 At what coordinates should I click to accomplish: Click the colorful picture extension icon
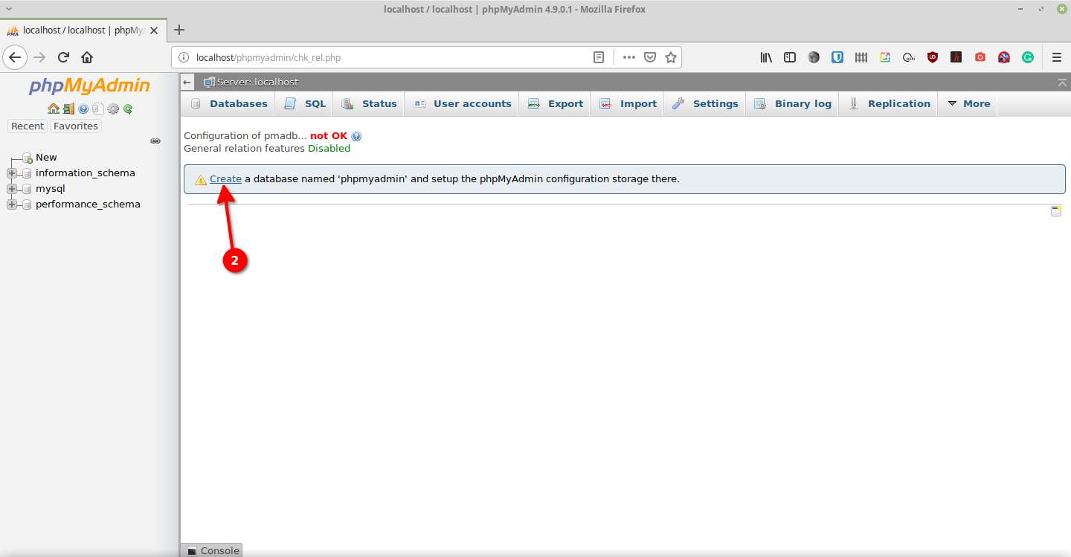tap(885, 57)
